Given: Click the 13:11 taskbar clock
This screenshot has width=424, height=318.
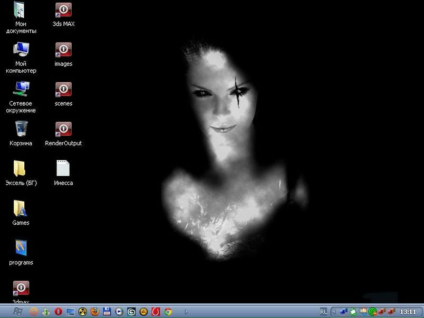Looking at the screenshot, I should click(x=408, y=312).
